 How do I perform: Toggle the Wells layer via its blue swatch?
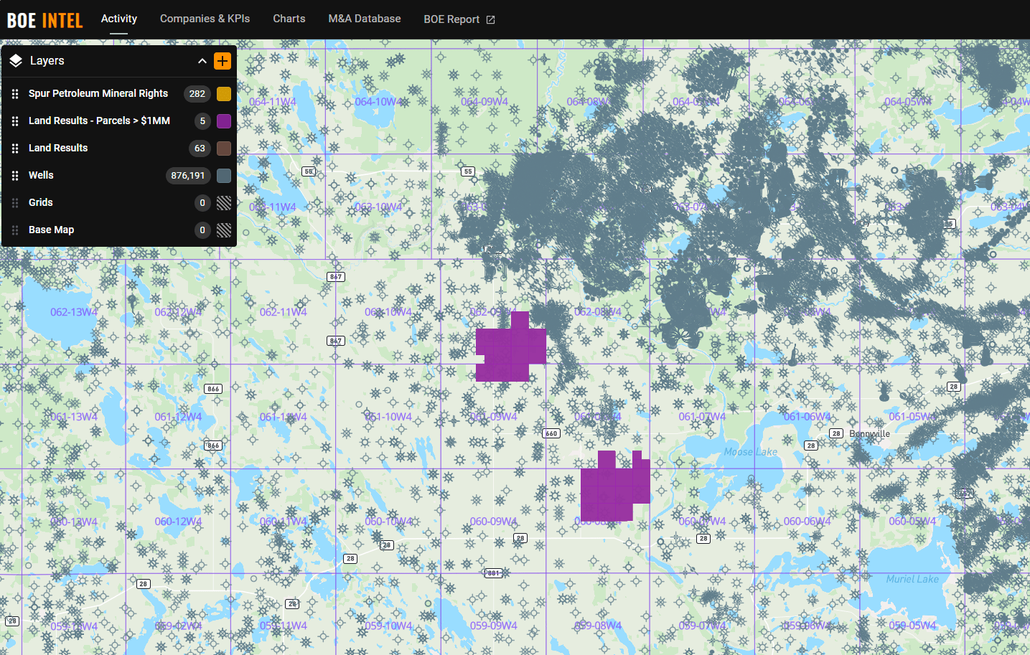[223, 175]
